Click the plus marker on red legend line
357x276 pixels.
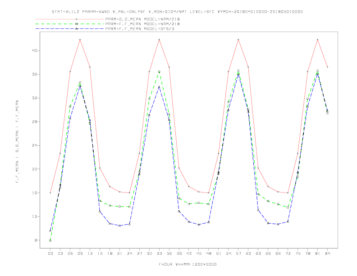point(77,19)
